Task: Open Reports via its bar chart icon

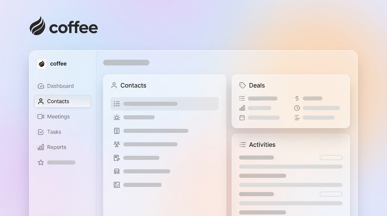Action: [41, 147]
